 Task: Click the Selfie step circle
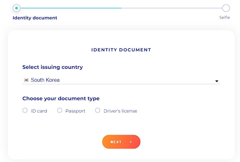click(x=226, y=8)
